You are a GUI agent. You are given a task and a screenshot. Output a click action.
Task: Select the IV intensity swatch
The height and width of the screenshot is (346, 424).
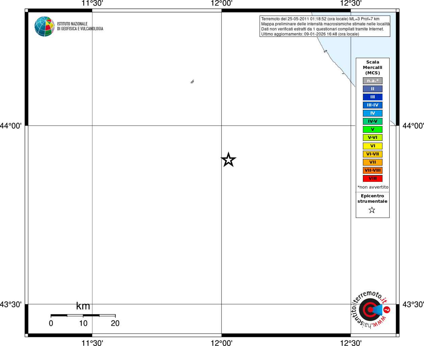coord(373,113)
